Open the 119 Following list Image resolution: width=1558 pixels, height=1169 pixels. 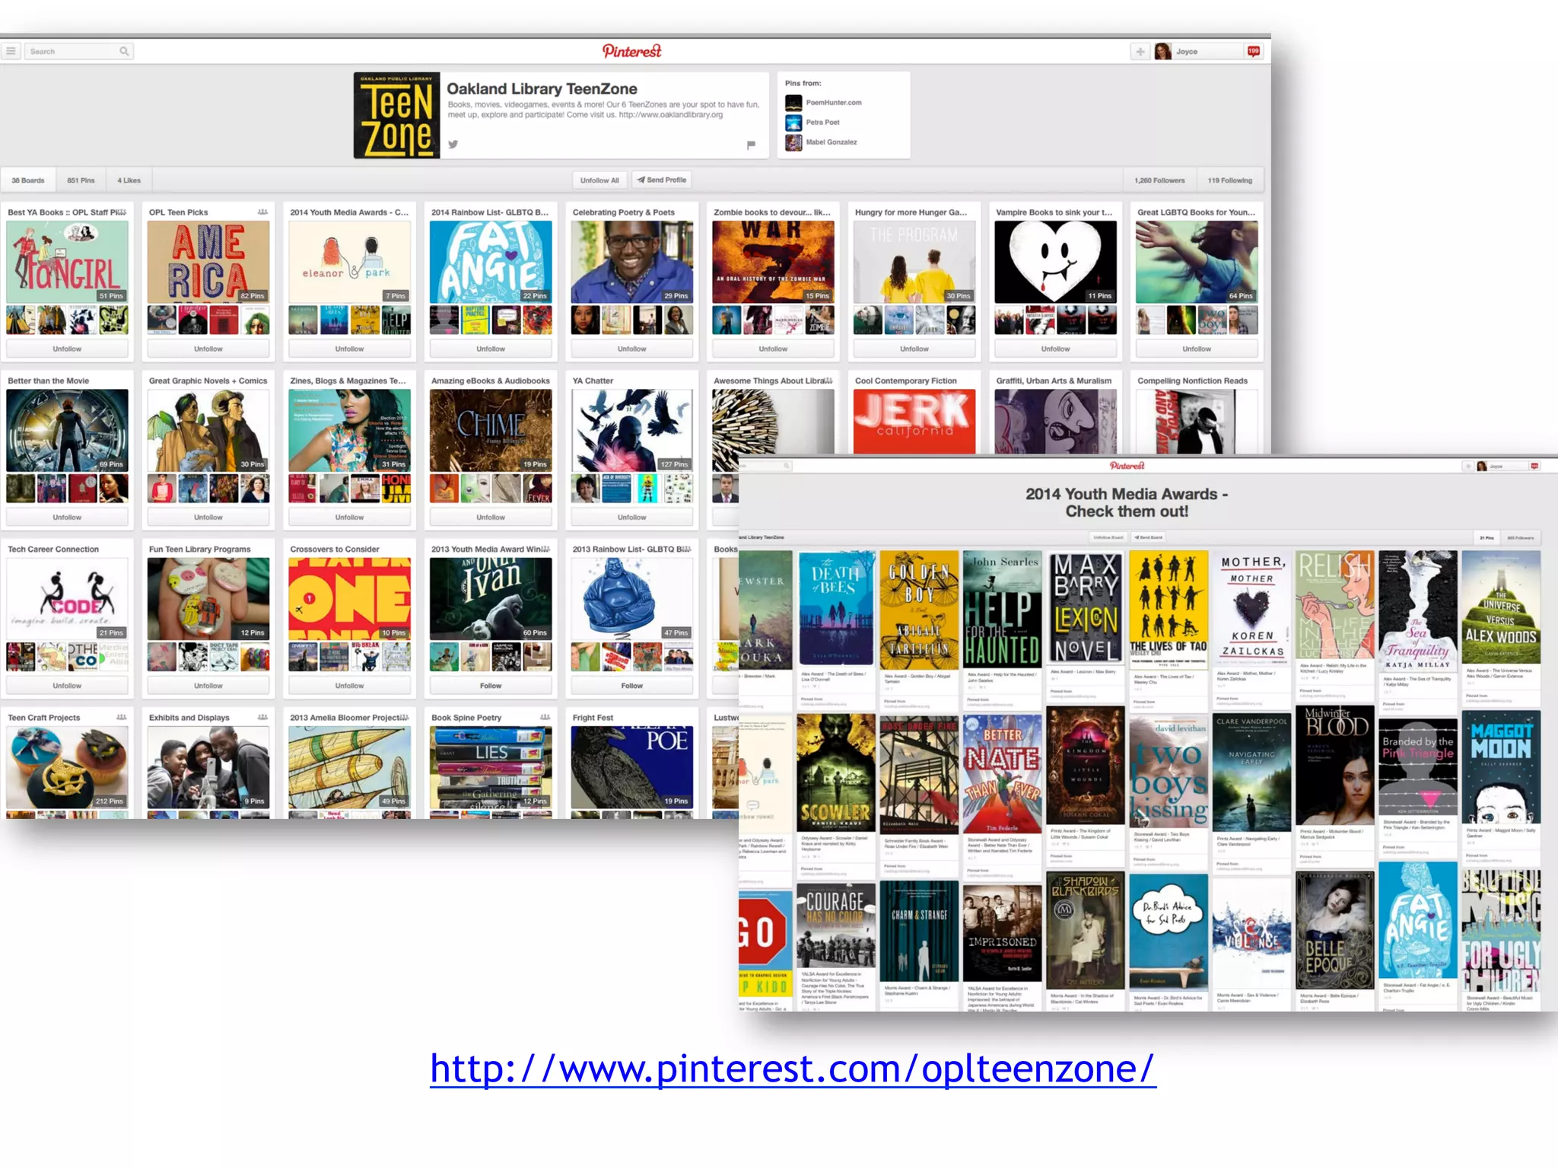click(1229, 180)
